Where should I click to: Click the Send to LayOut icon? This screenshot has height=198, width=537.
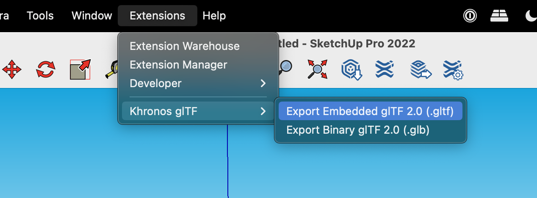pyautogui.click(x=420, y=69)
